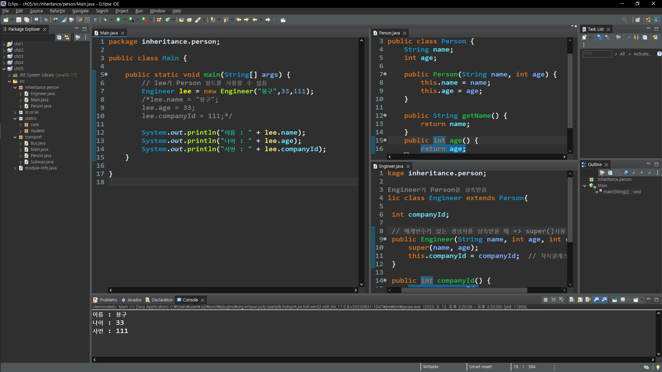Screen dimensions: 662x372
Task: Click Collapse All in Package Explorer
Action: 59,37
